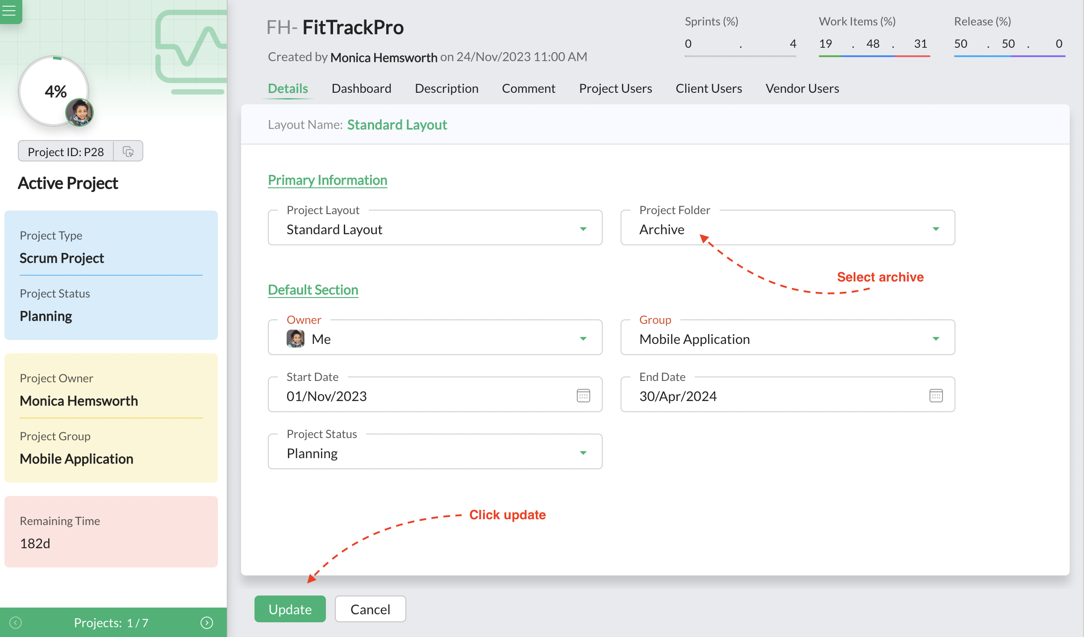Expand the Owner dropdown arrow
Screen dimensions: 1084x637
tap(583, 339)
